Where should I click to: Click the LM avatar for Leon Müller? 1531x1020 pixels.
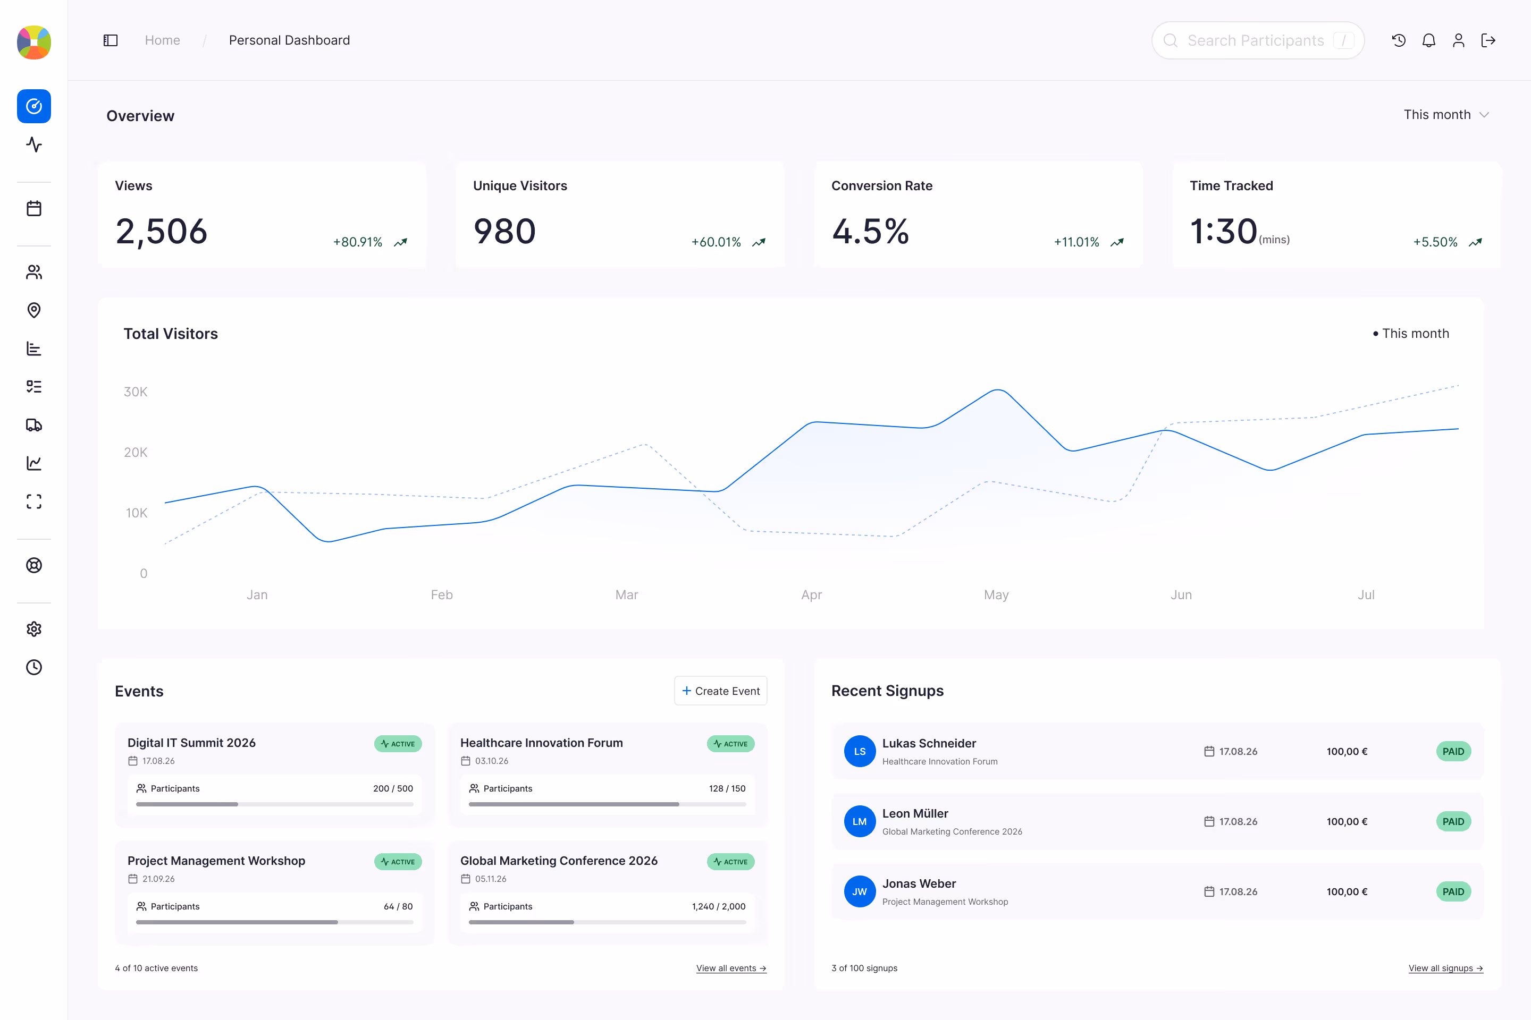tap(860, 822)
